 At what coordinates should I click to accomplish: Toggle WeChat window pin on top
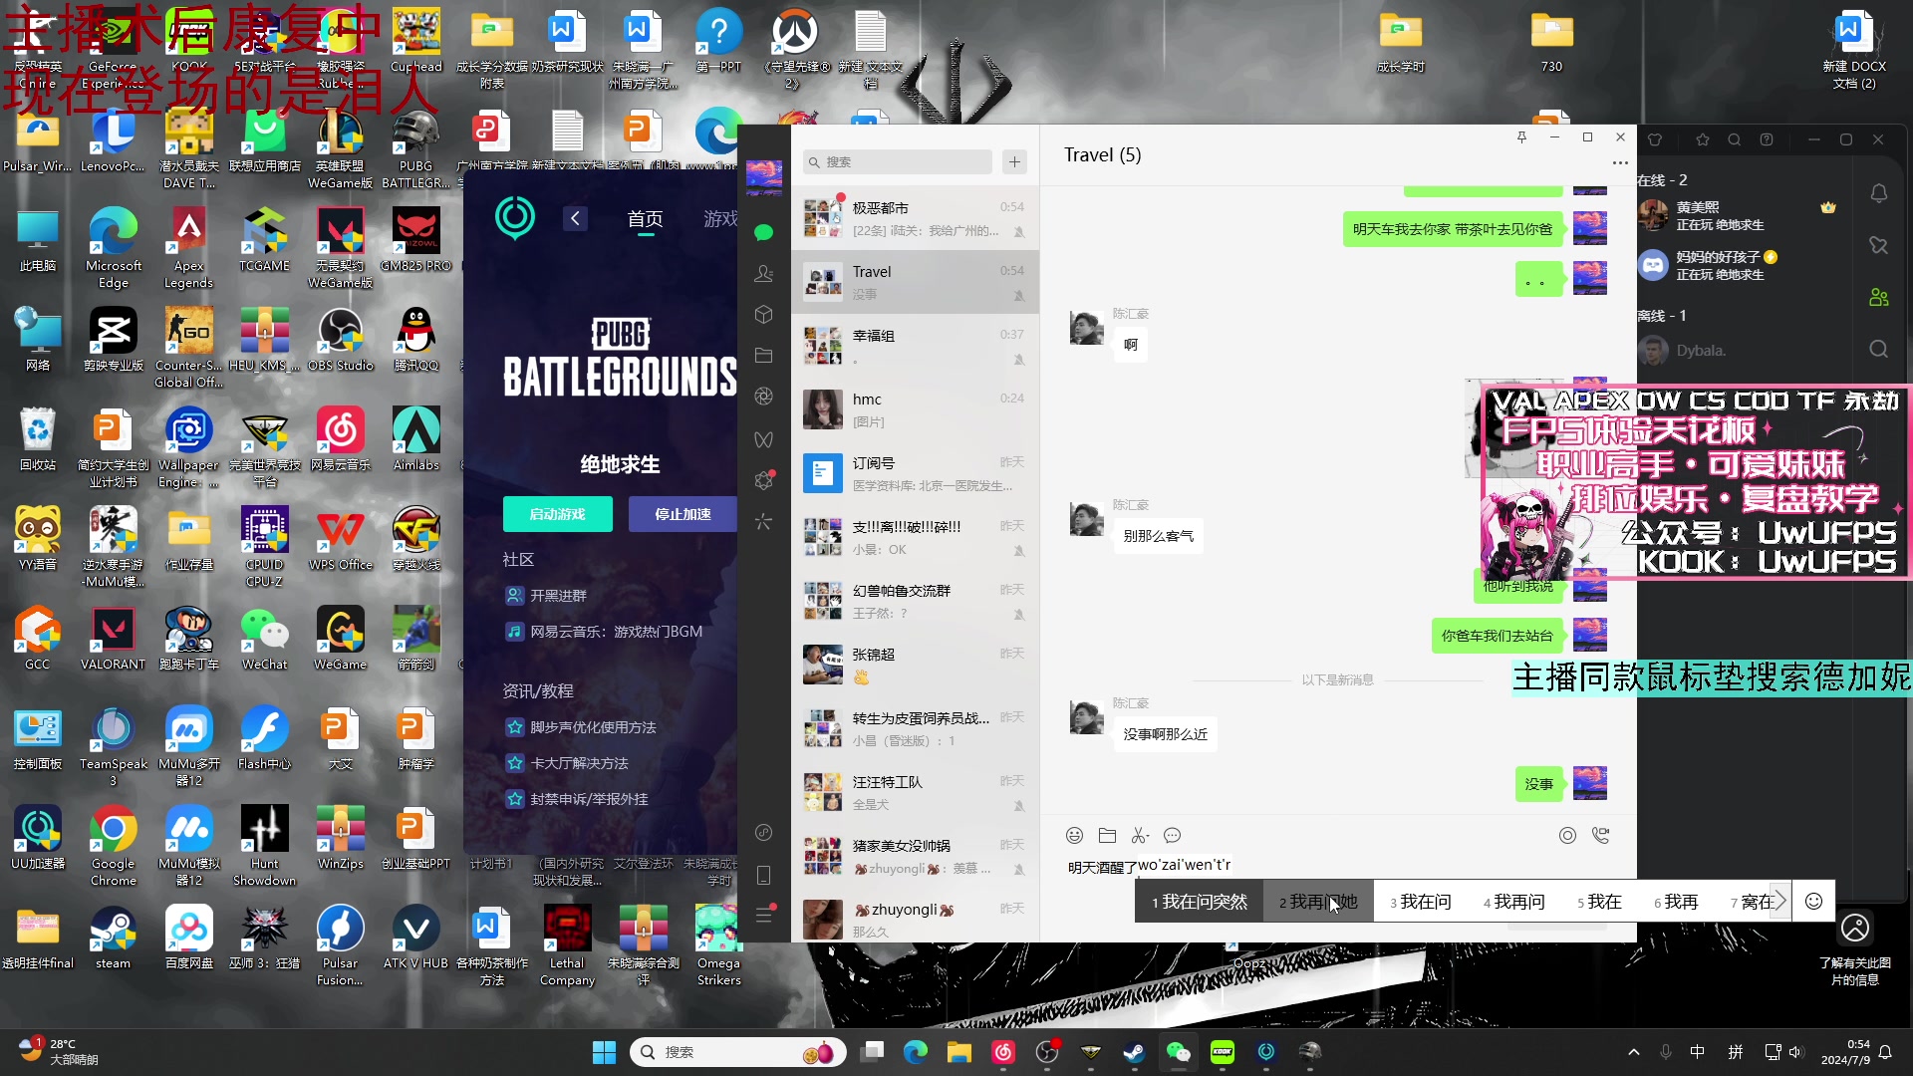[x=1521, y=137]
